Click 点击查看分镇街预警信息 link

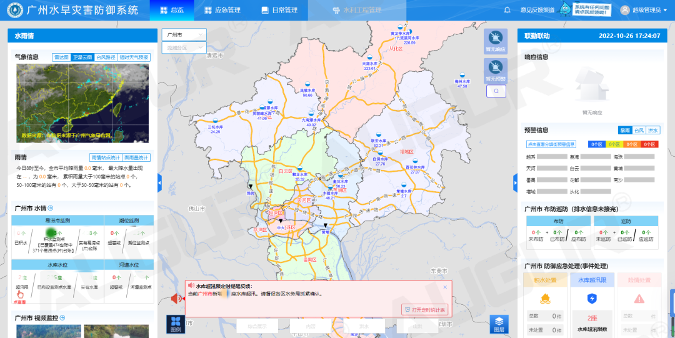[x=555, y=144]
